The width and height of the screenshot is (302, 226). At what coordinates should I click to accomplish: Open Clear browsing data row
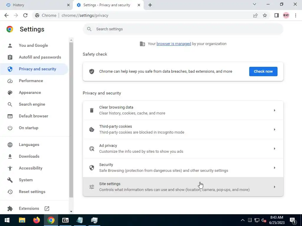click(x=183, y=110)
